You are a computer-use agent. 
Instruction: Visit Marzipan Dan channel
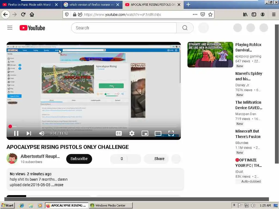click(x=245, y=114)
